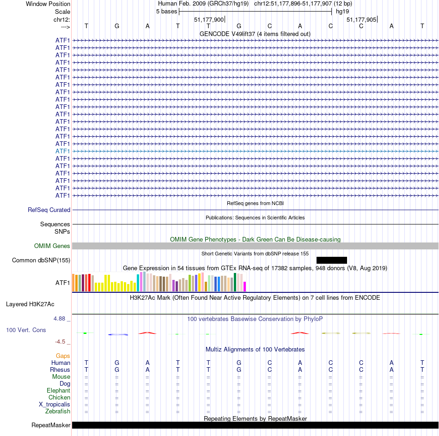Click the RefSeq Curated track label
The width and height of the screenshot is (439, 436).
pyautogui.click(x=49, y=210)
